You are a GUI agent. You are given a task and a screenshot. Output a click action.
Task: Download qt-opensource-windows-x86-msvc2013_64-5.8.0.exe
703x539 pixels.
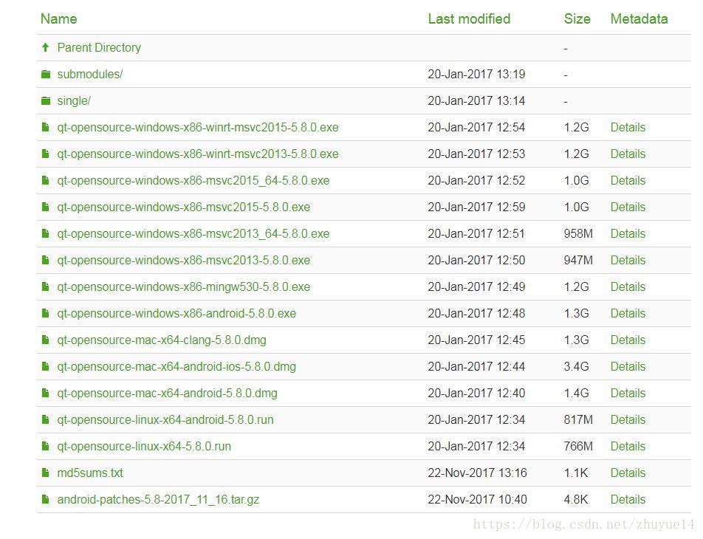tap(193, 233)
